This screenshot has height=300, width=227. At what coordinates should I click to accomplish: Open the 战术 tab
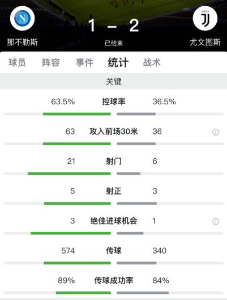152,62
